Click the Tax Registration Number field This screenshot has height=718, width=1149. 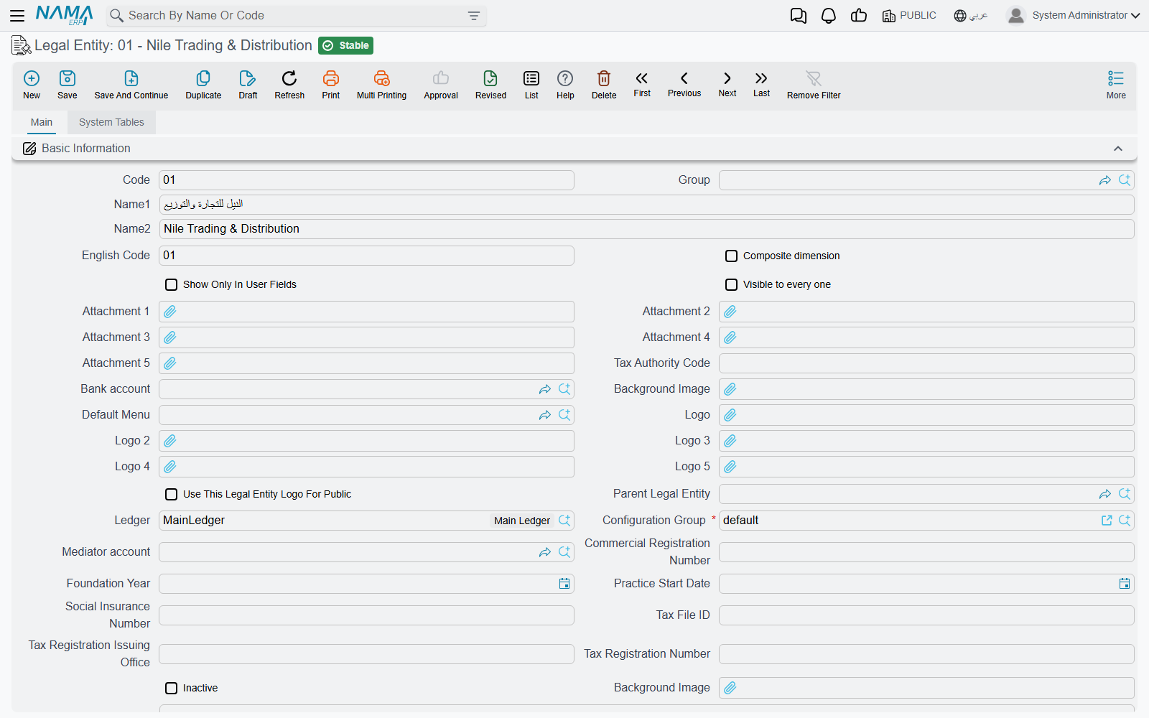926,654
